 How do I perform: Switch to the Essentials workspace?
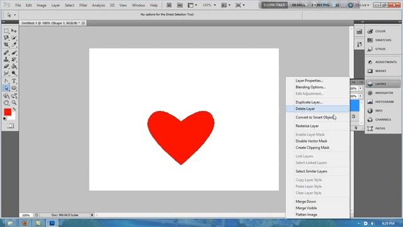(275, 5)
